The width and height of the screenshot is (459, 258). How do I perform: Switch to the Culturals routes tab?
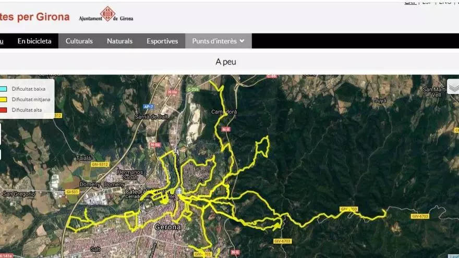(79, 41)
